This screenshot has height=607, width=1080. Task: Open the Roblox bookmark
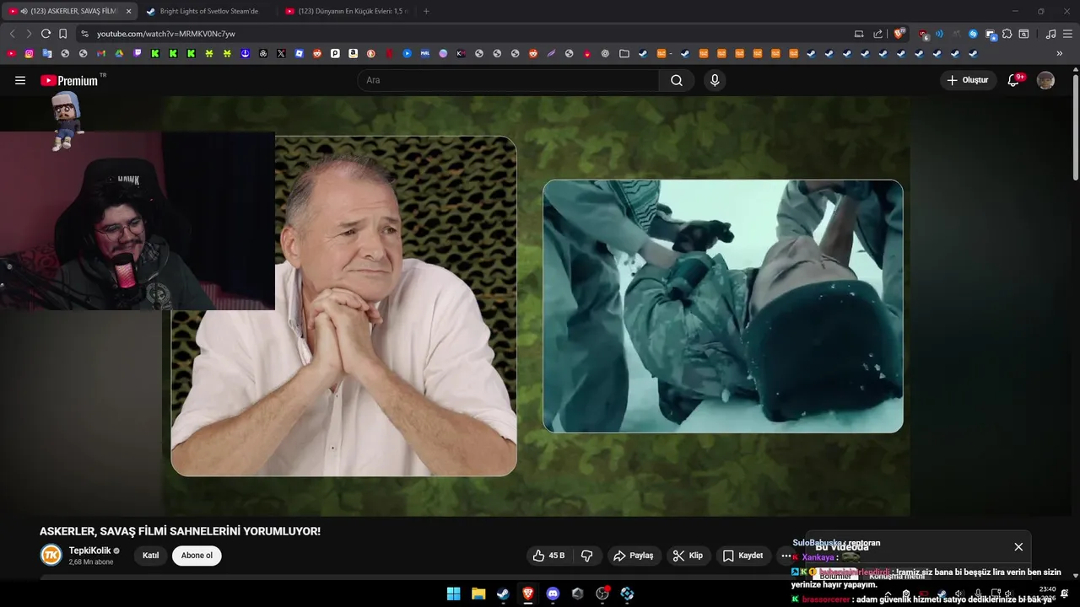299,53
